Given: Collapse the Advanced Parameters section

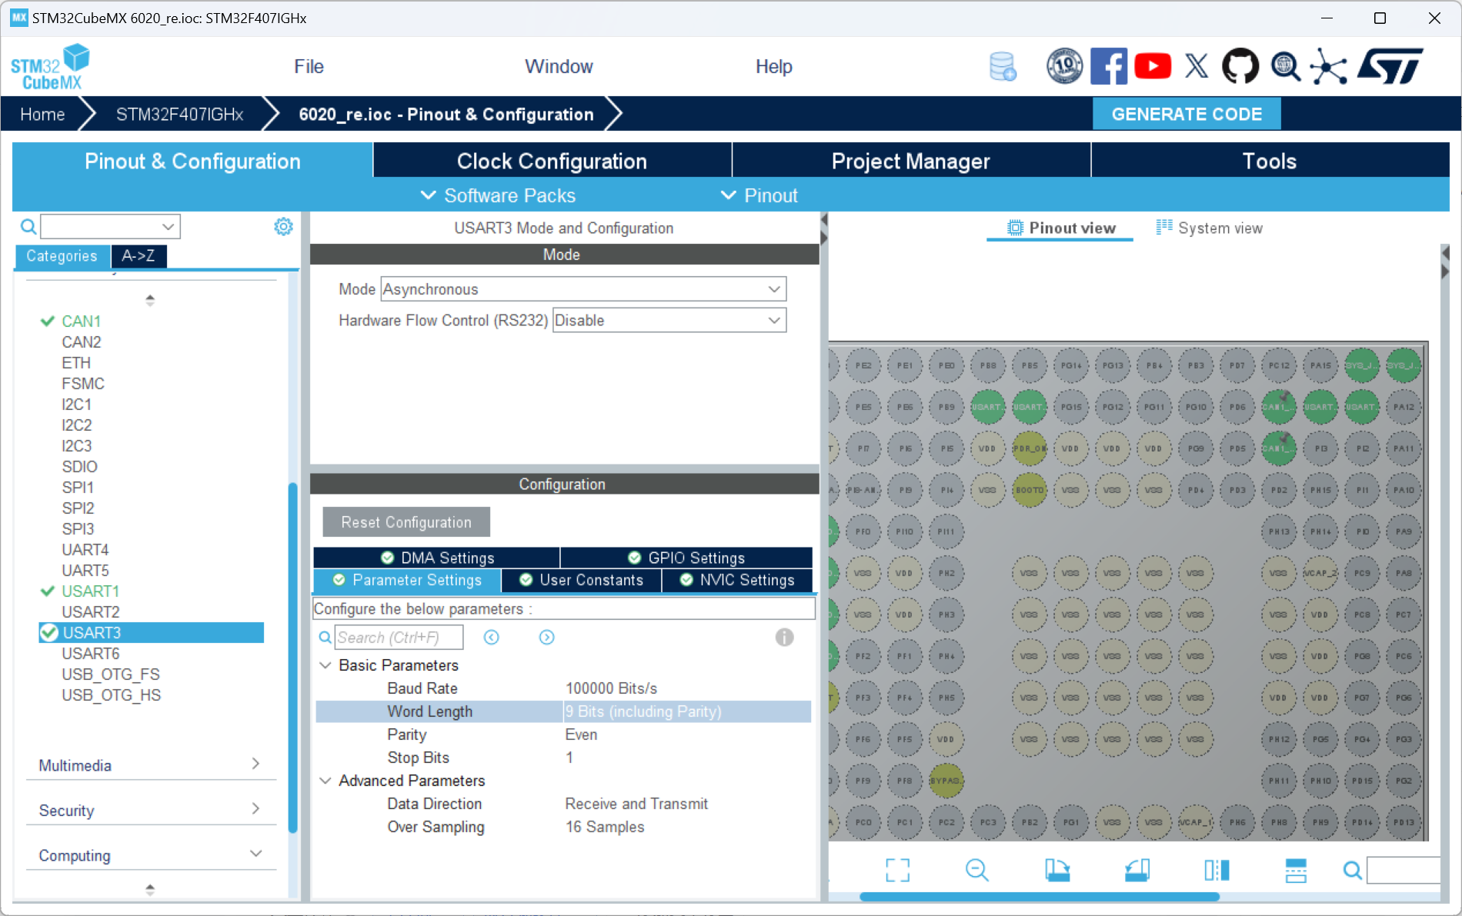Looking at the screenshot, I should 325,780.
